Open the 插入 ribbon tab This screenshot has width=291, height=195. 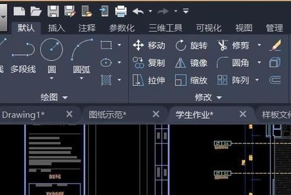(57, 28)
